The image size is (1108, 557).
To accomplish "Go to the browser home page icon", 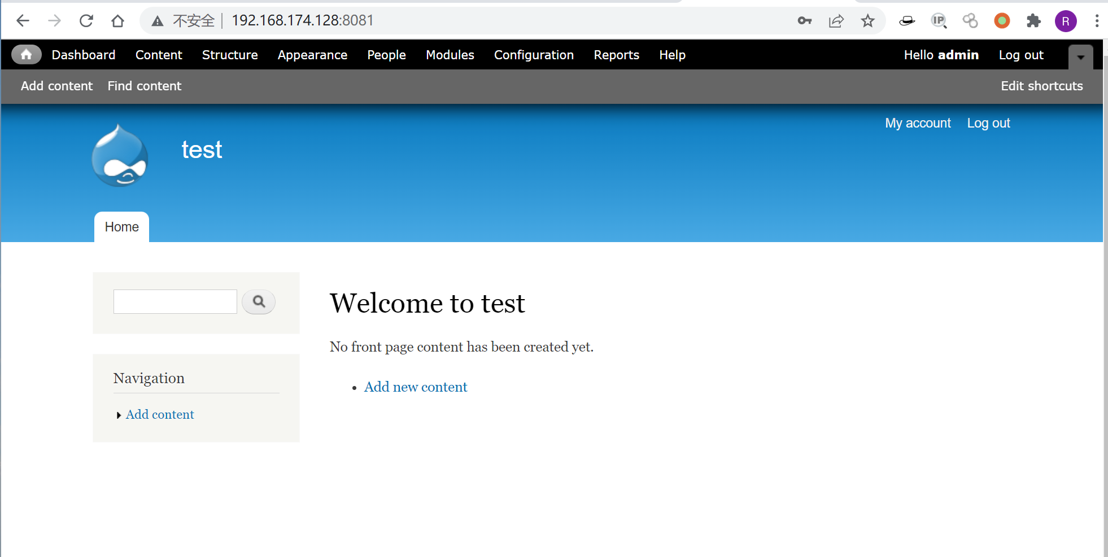I will pyautogui.click(x=117, y=21).
